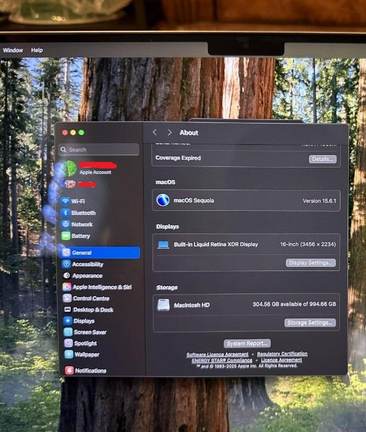Image resolution: width=366 pixels, height=432 pixels.
Task: Open Storage Settings button
Action: tap(310, 323)
